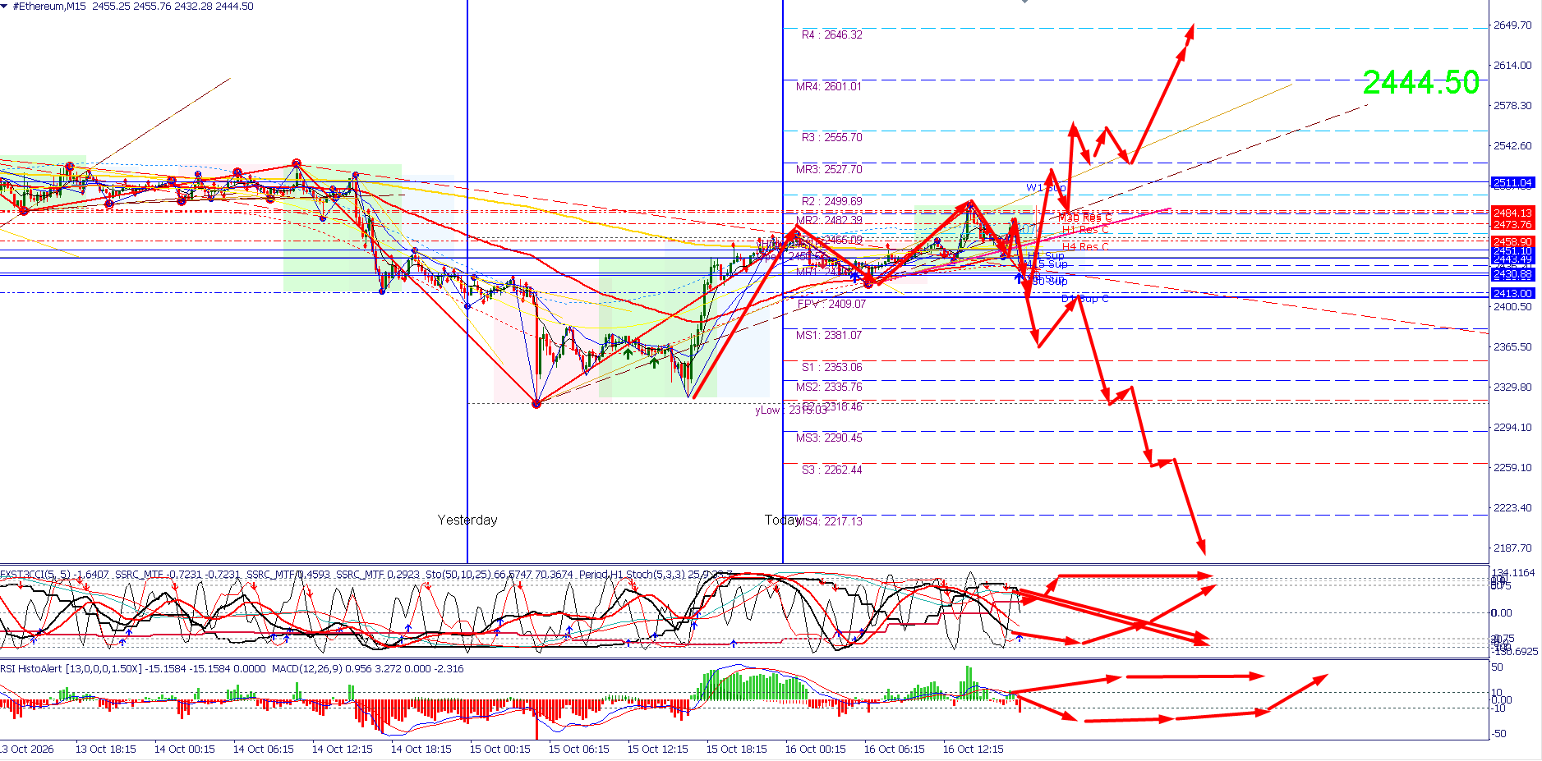Click the 2511.04 price tag on axis
The width and height of the screenshot is (1542, 761).
pos(1512,183)
